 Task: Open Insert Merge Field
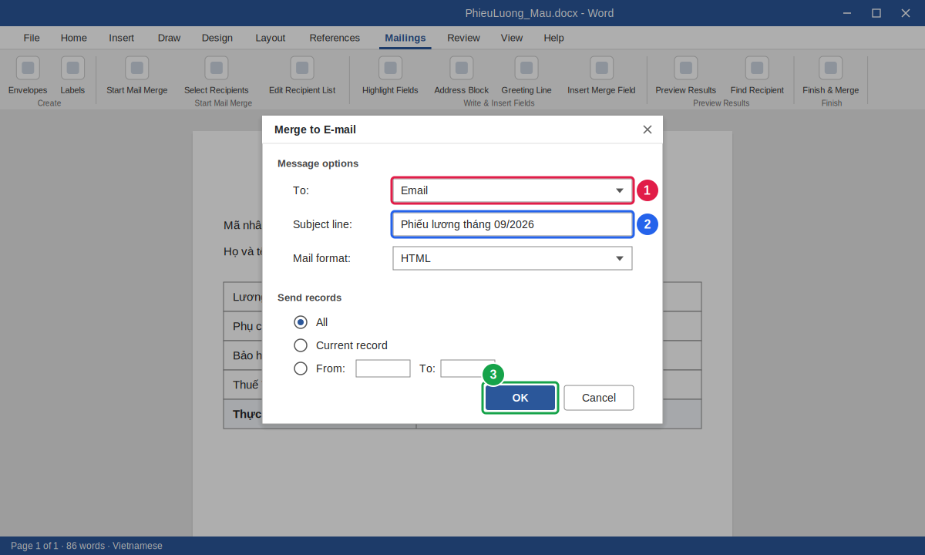pos(602,76)
